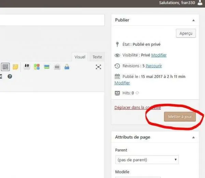205x178 pixels.
Task: Click the user avatar next to fran330
Action: click(200, 3)
